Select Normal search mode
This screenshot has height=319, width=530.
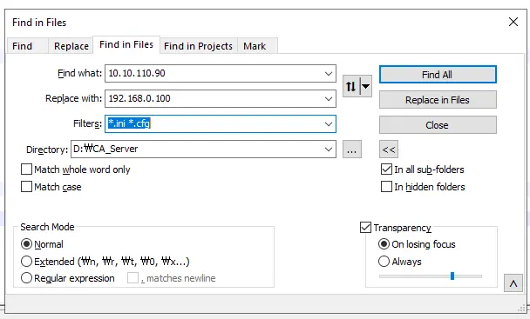(x=26, y=243)
